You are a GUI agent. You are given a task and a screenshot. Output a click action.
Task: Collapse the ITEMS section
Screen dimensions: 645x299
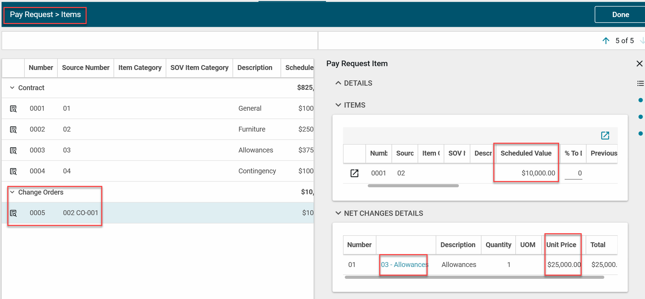click(x=338, y=105)
